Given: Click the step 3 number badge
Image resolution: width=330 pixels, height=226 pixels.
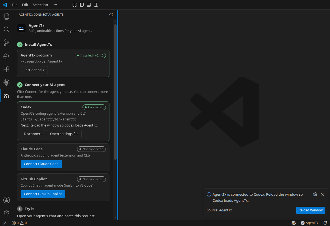Looking at the screenshot, I should click(20, 209).
